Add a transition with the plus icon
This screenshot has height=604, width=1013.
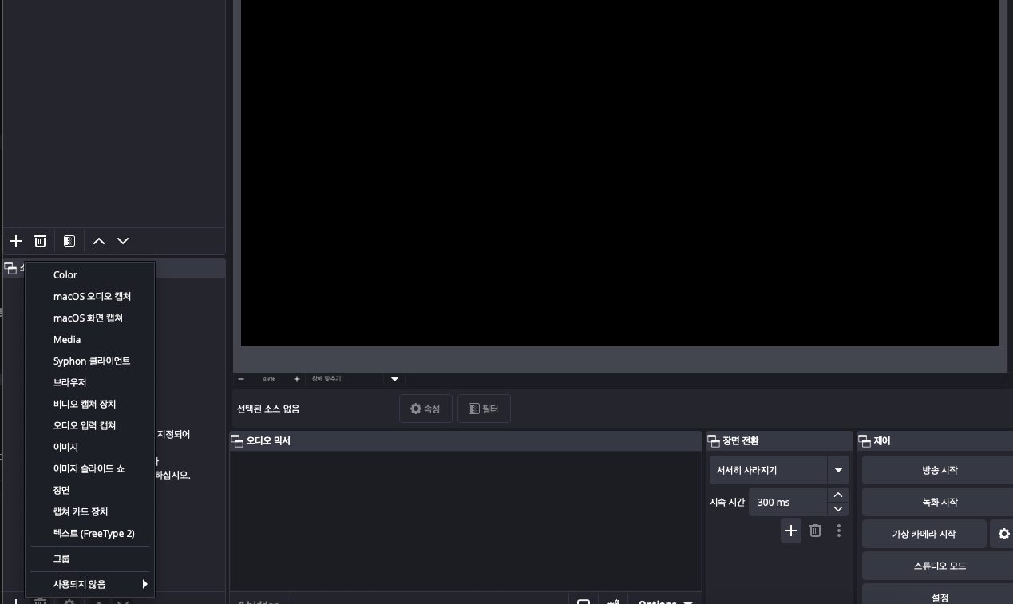(791, 531)
